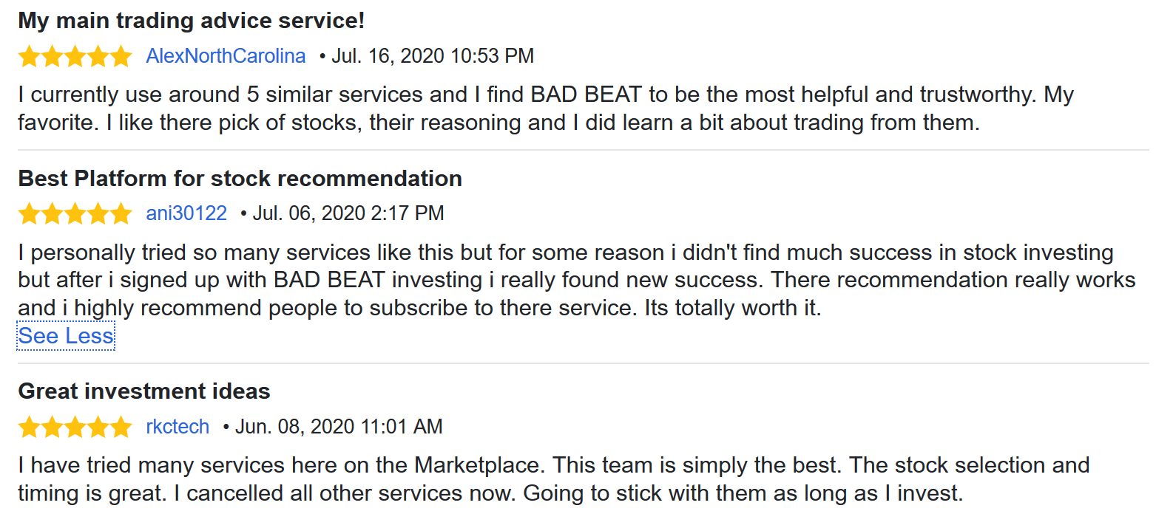Click the fifth star in AlexNorthCarolina's rating
The height and width of the screenshot is (511, 1156).
121,56
